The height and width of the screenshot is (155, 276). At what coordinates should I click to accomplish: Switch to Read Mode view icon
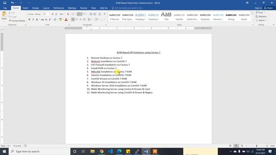pos(230,146)
